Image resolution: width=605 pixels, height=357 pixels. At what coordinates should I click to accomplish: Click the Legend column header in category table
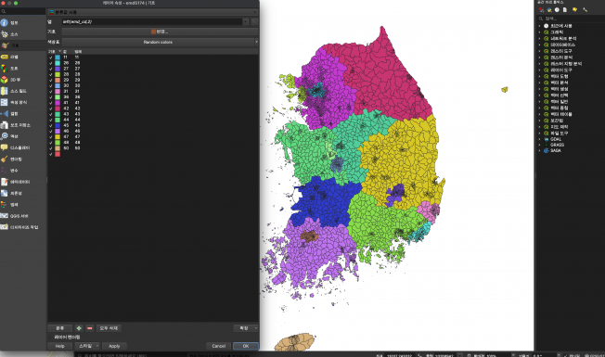pyautogui.click(x=78, y=51)
